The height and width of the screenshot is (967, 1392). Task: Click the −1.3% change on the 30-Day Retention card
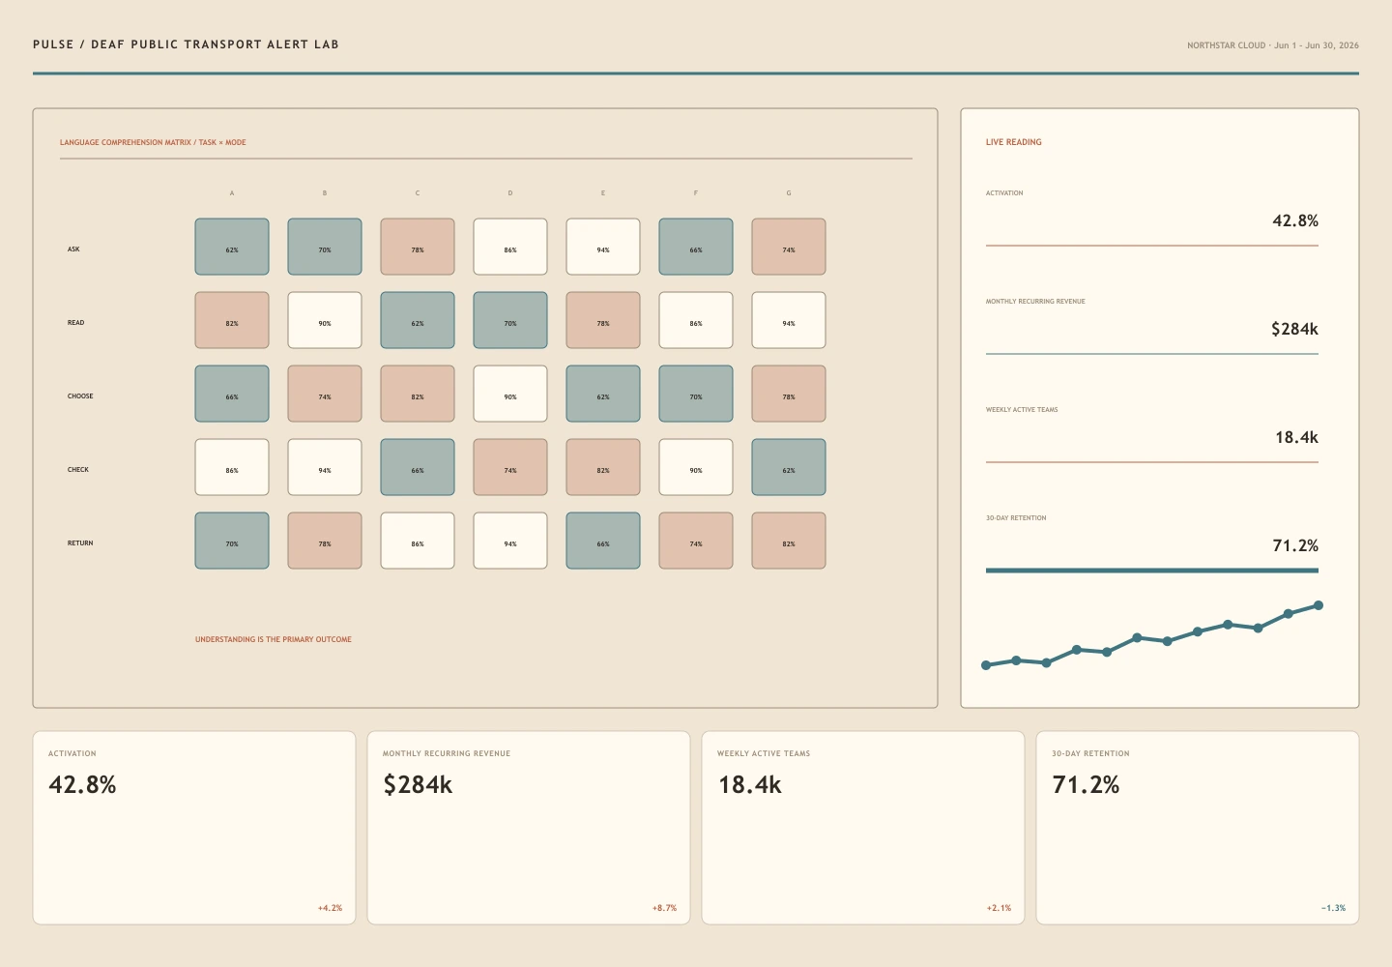click(1333, 908)
